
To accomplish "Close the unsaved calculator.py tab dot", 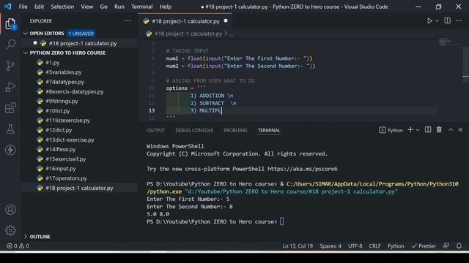I will point(226,21).
